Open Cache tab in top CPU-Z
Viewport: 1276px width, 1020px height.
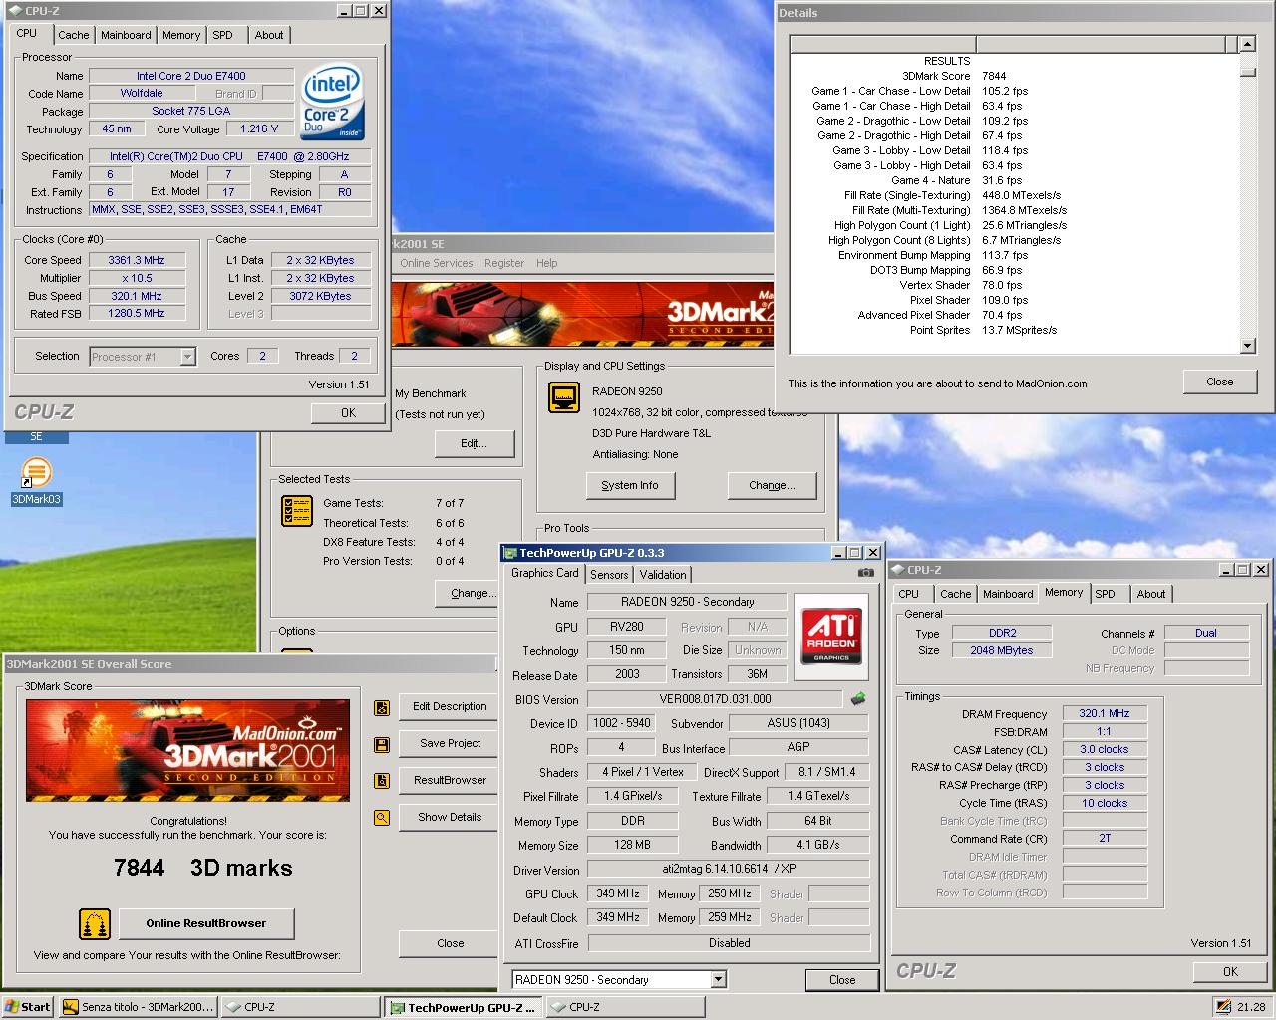click(x=73, y=35)
